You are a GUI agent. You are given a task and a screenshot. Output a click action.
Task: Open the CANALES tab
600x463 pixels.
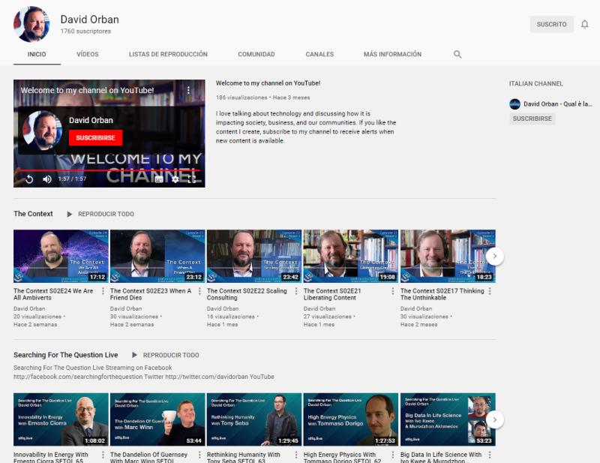[319, 54]
